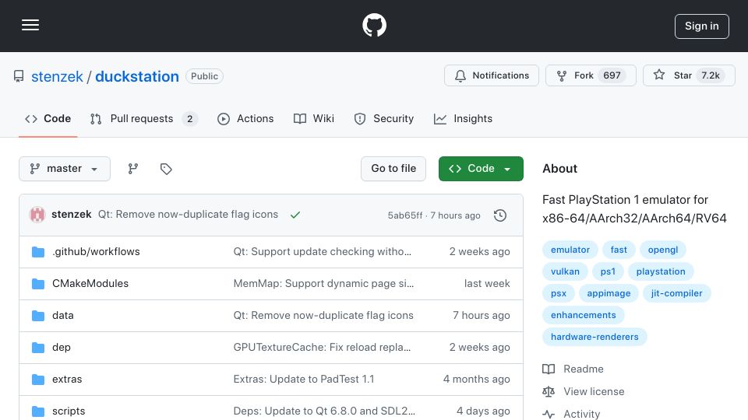748x420 pixels.
Task: Click the pull requests counter 2
Action: (190, 118)
